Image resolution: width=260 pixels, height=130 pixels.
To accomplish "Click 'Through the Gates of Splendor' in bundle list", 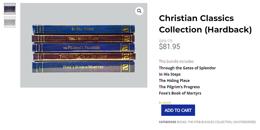I will click(x=187, y=68).
